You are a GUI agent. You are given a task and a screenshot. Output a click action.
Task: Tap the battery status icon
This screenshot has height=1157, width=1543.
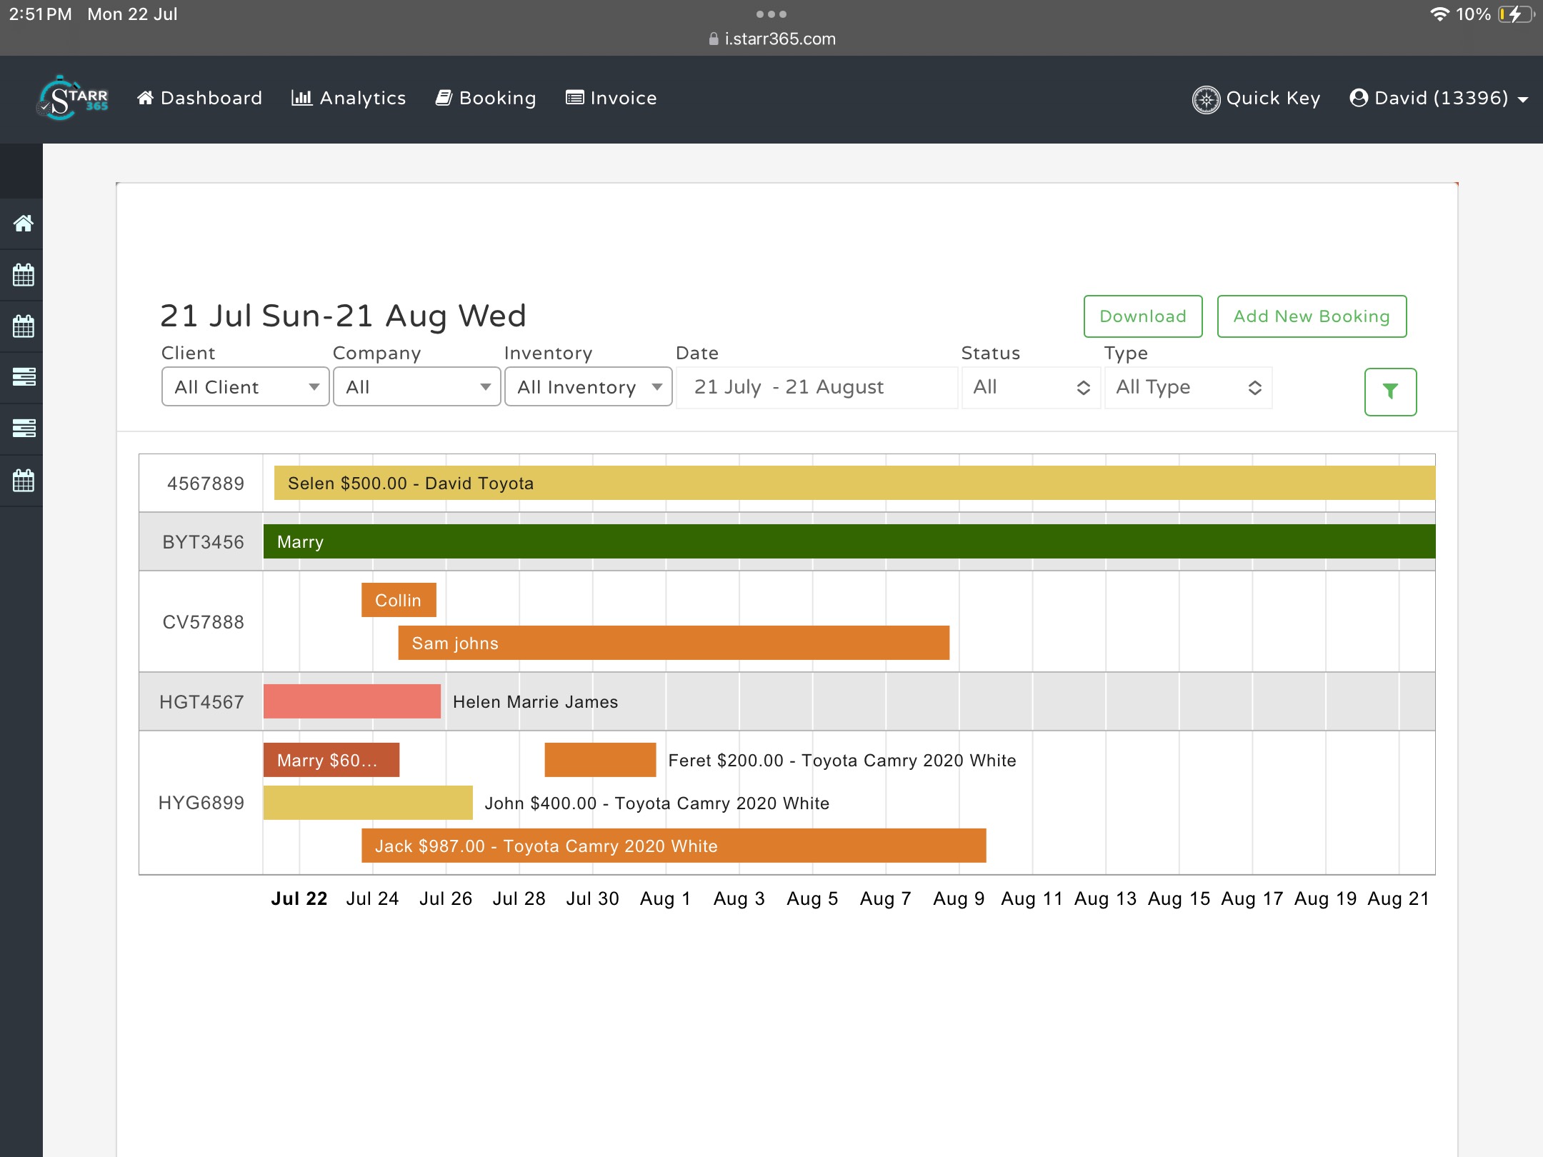[x=1515, y=14]
